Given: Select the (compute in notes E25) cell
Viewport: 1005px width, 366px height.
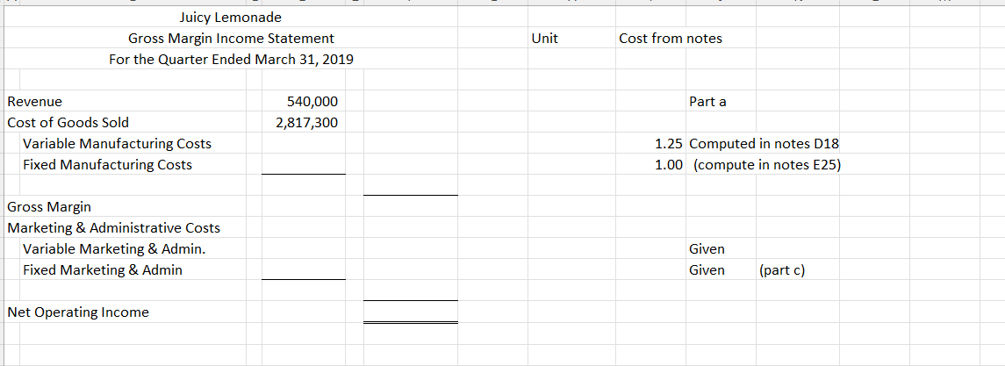Looking at the screenshot, I should click(x=768, y=165).
